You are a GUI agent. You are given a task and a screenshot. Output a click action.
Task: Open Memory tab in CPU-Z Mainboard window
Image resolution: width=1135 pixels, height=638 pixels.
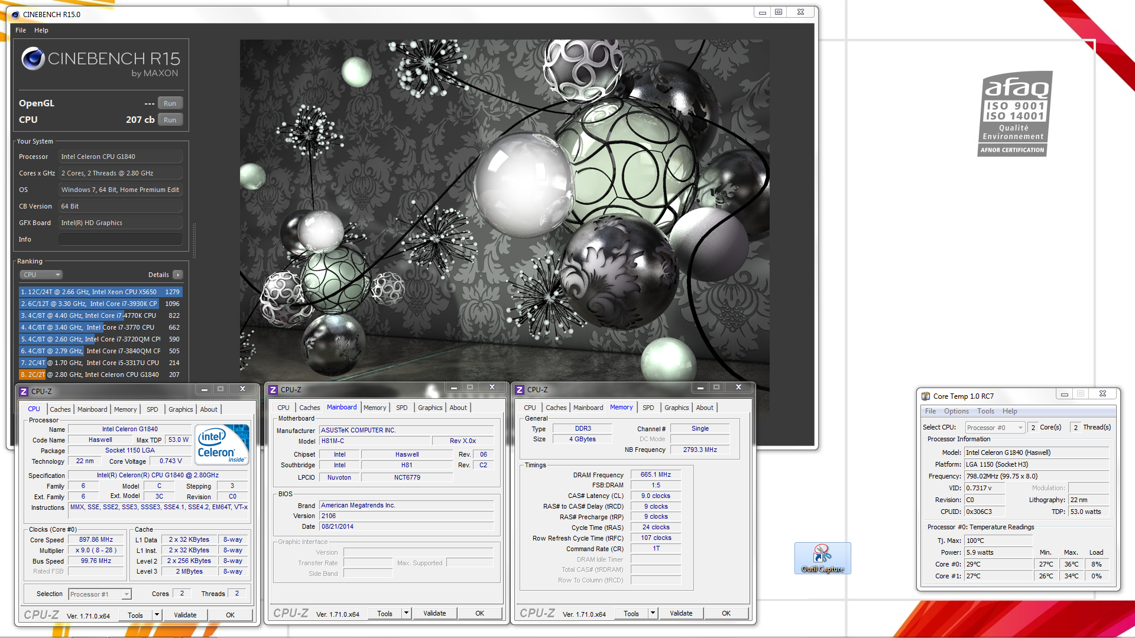click(x=374, y=408)
